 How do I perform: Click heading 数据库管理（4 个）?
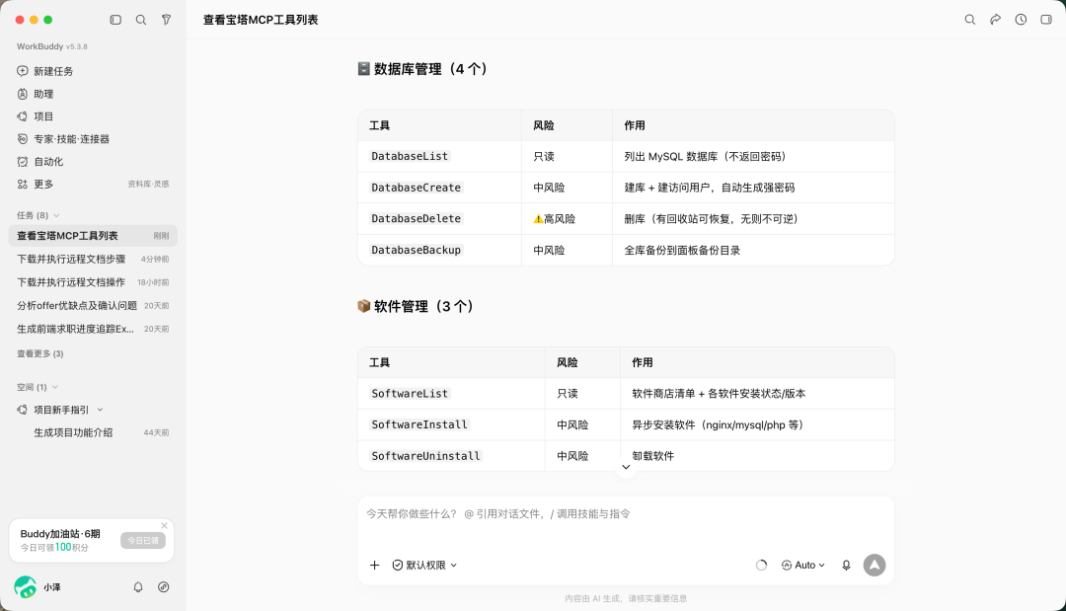[x=422, y=69]
